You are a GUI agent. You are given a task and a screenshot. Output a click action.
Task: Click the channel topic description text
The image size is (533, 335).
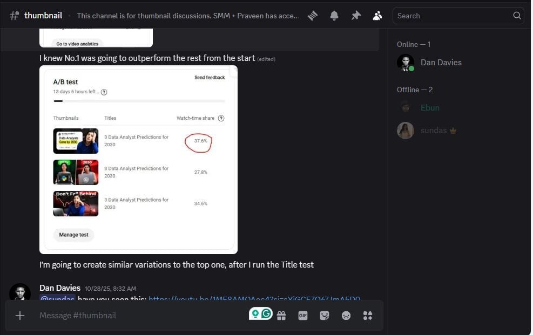tap(188, 16)
